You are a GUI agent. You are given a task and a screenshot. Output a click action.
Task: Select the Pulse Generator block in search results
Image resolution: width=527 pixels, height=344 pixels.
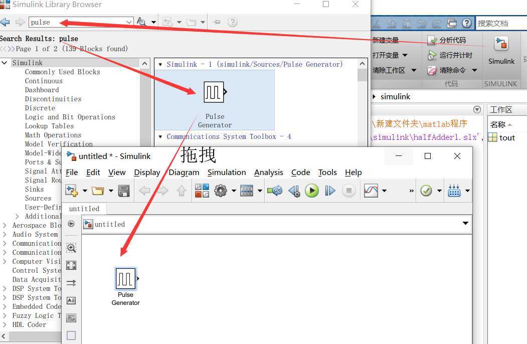coord(215,100)
